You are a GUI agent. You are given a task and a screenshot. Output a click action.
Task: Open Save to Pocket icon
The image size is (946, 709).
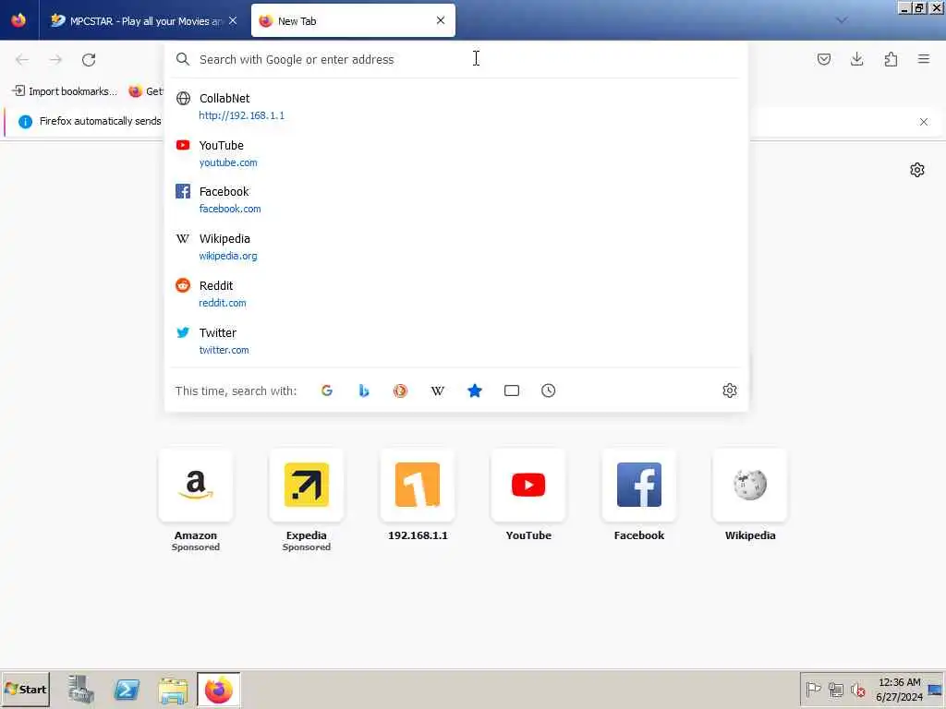823,59
